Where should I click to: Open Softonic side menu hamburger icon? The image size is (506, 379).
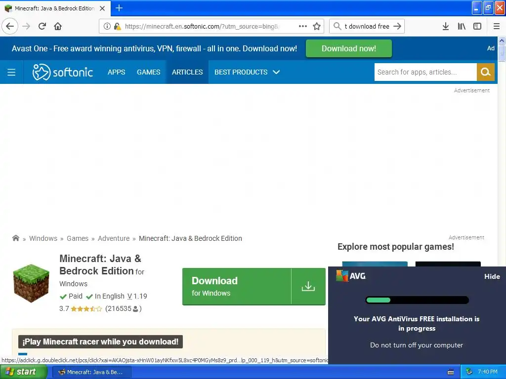(11, 72)
